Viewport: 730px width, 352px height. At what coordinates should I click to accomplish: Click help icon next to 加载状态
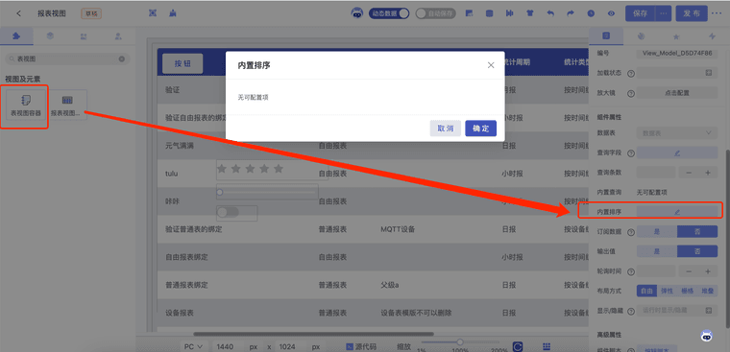[x=631, y=73]
